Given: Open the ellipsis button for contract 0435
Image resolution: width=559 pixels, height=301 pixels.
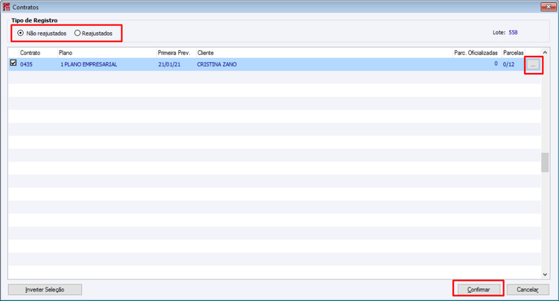Looking at the screenshot, I should [533, 65].
